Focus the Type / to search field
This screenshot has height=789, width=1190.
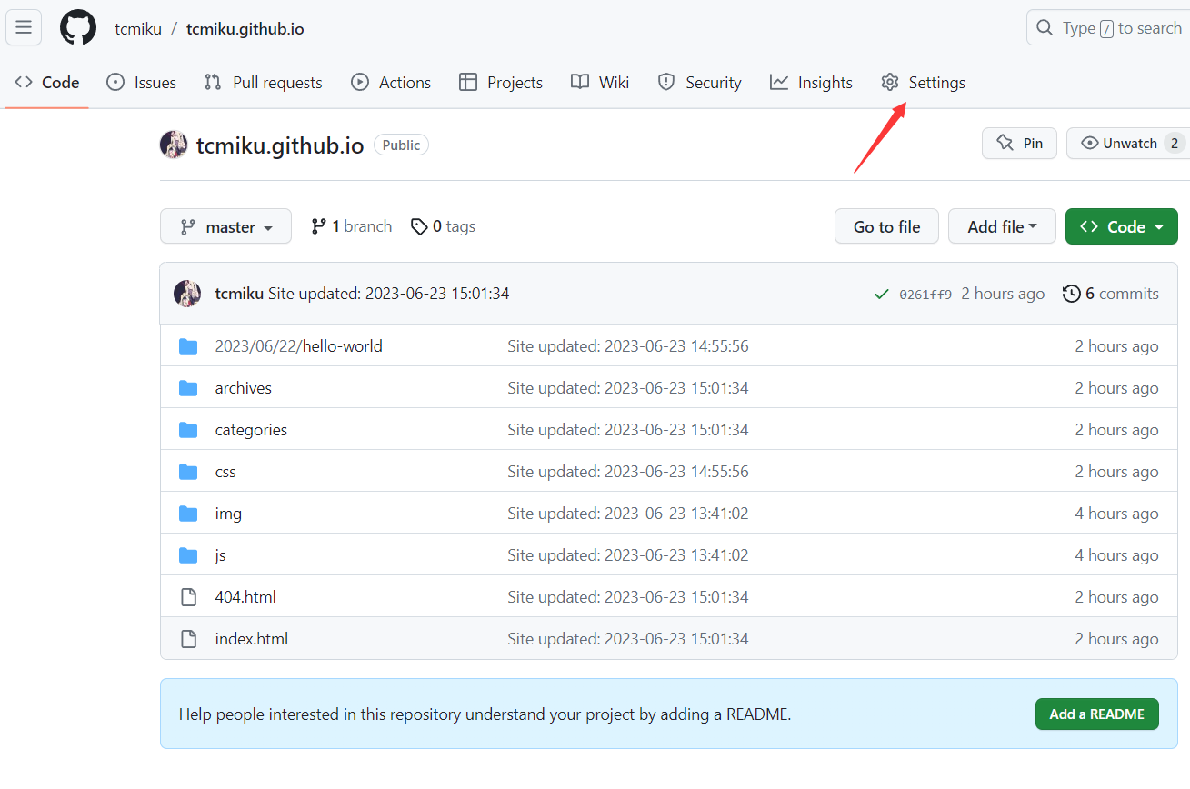point(1108,28)
